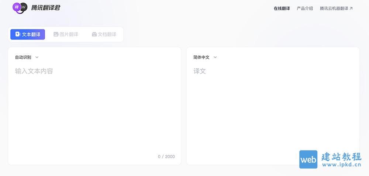Click the picture icon in 图片翻译 tab
Screen dimensions: 369x176
point(56,34)
